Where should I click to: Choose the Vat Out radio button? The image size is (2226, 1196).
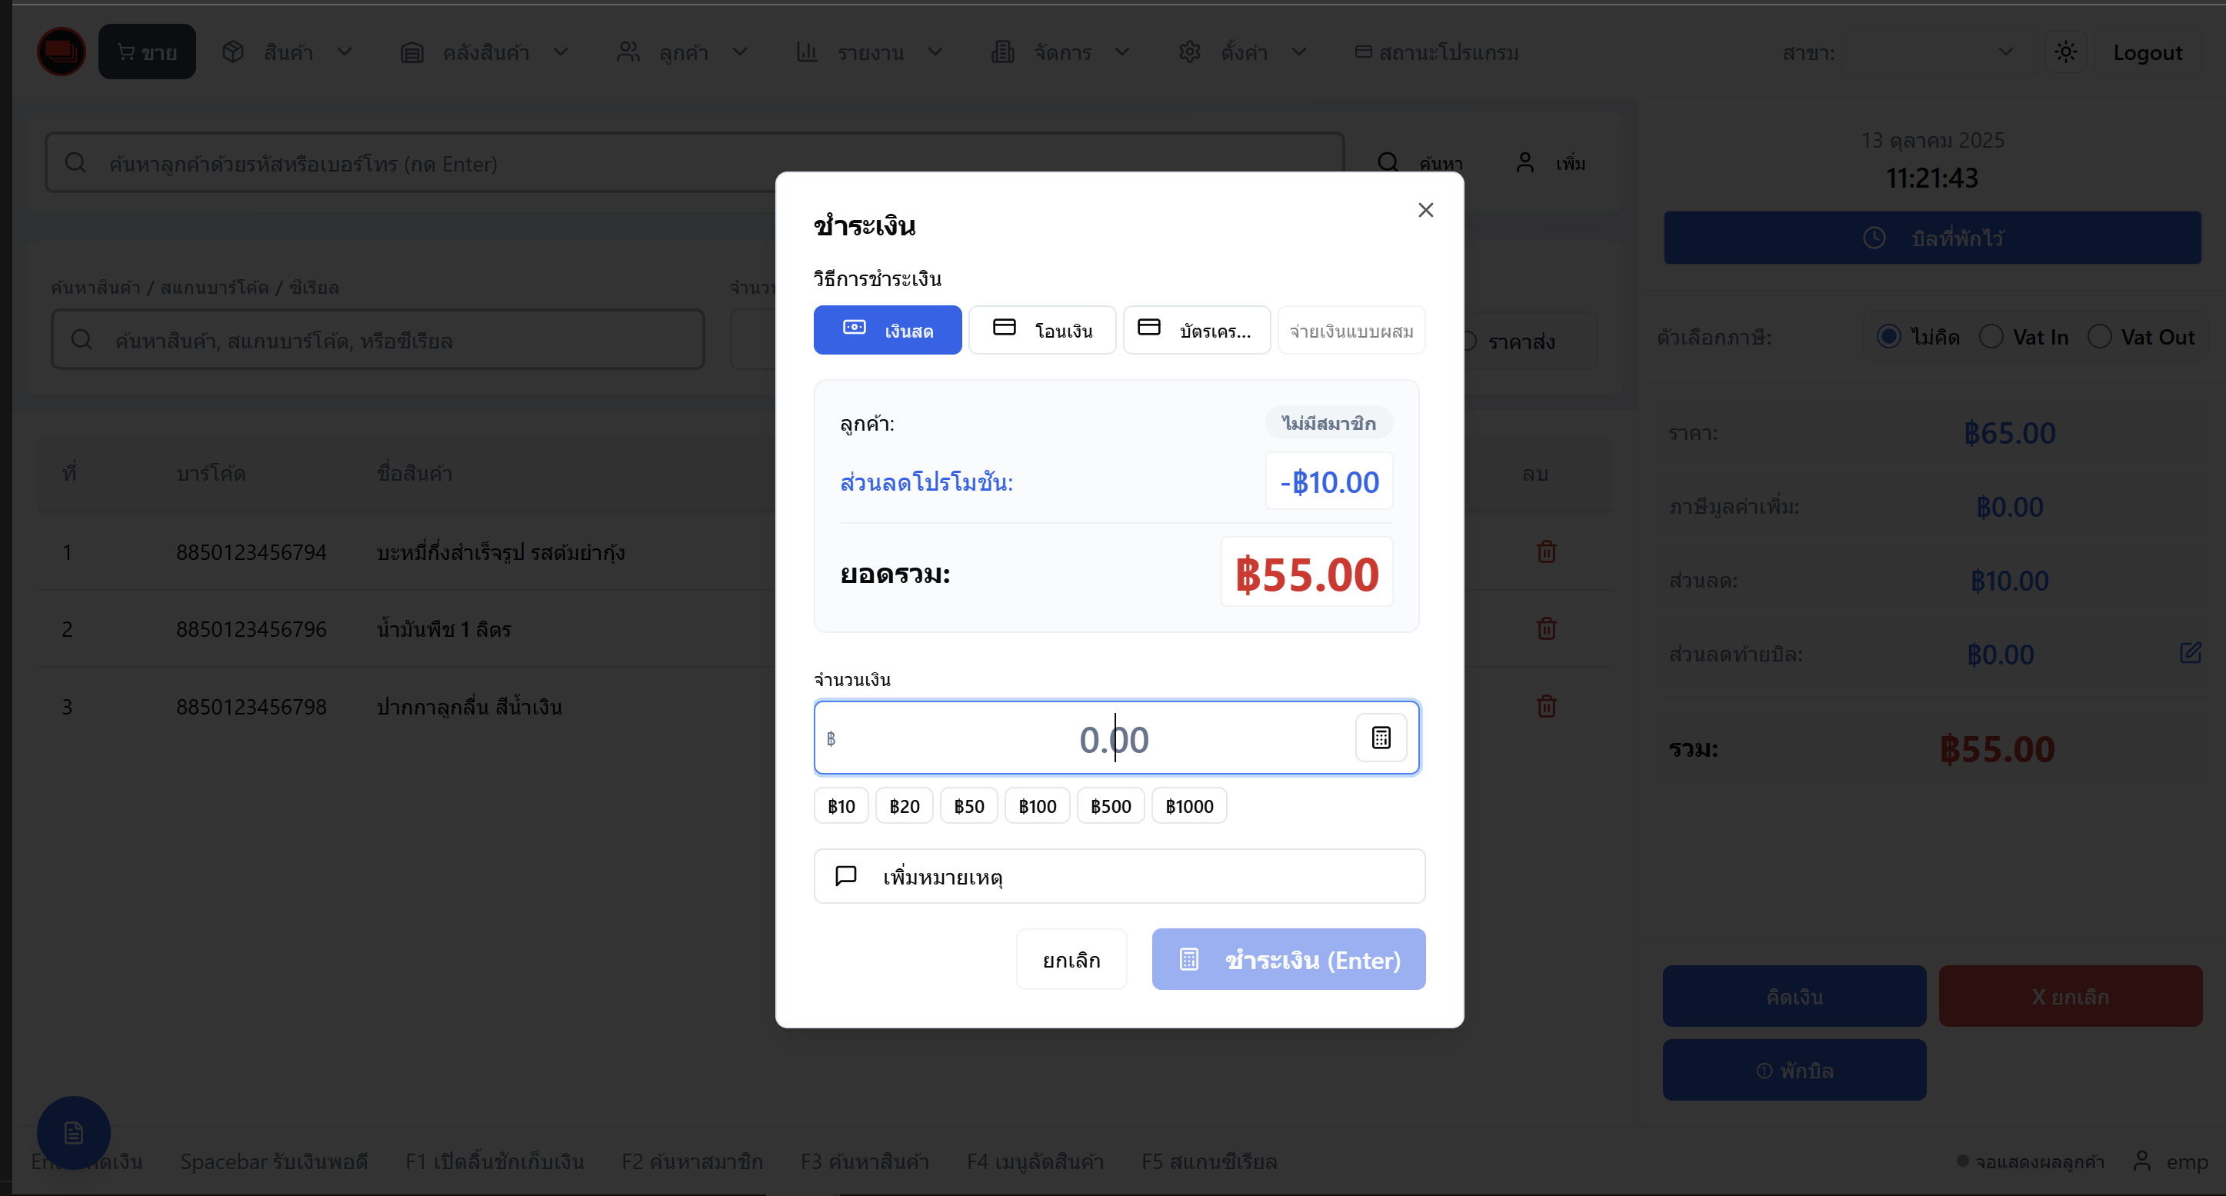click(2099, 336)
